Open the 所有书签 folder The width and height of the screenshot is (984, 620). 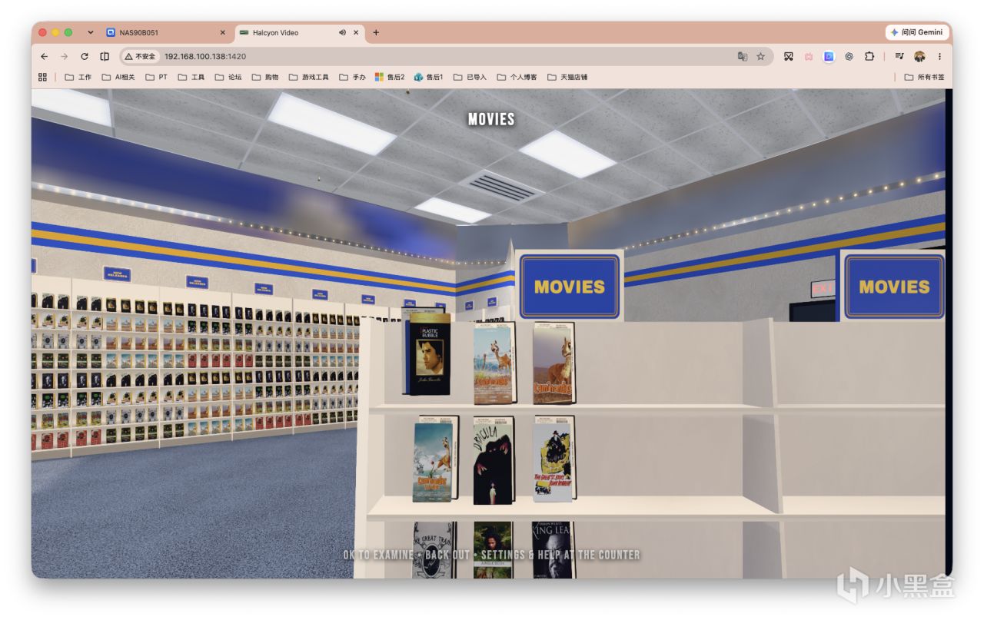(924, 77)
